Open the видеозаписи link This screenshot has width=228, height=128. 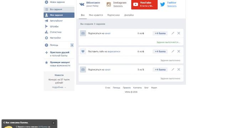point(114,52)
